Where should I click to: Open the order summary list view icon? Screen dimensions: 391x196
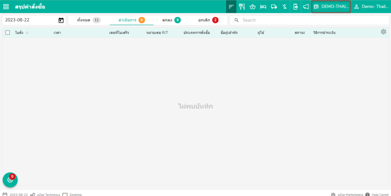tap(231, 7)
